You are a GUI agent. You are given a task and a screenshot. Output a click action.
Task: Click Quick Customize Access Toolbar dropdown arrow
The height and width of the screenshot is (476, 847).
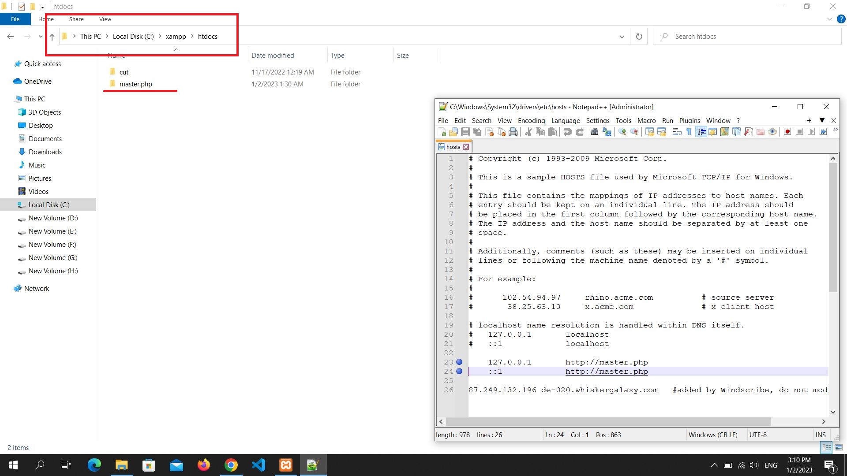coord(42,7)
